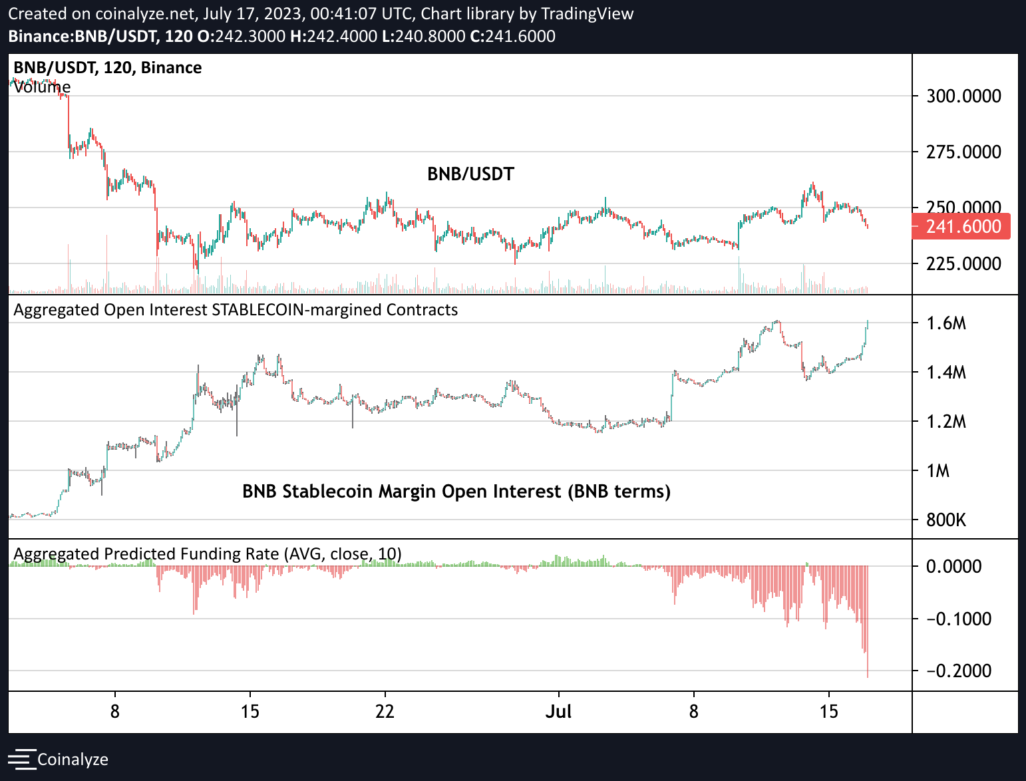1026x781 pixels.
Task: Select the Aggregated Predicted Funding Rate title
Action: [208, 554]
